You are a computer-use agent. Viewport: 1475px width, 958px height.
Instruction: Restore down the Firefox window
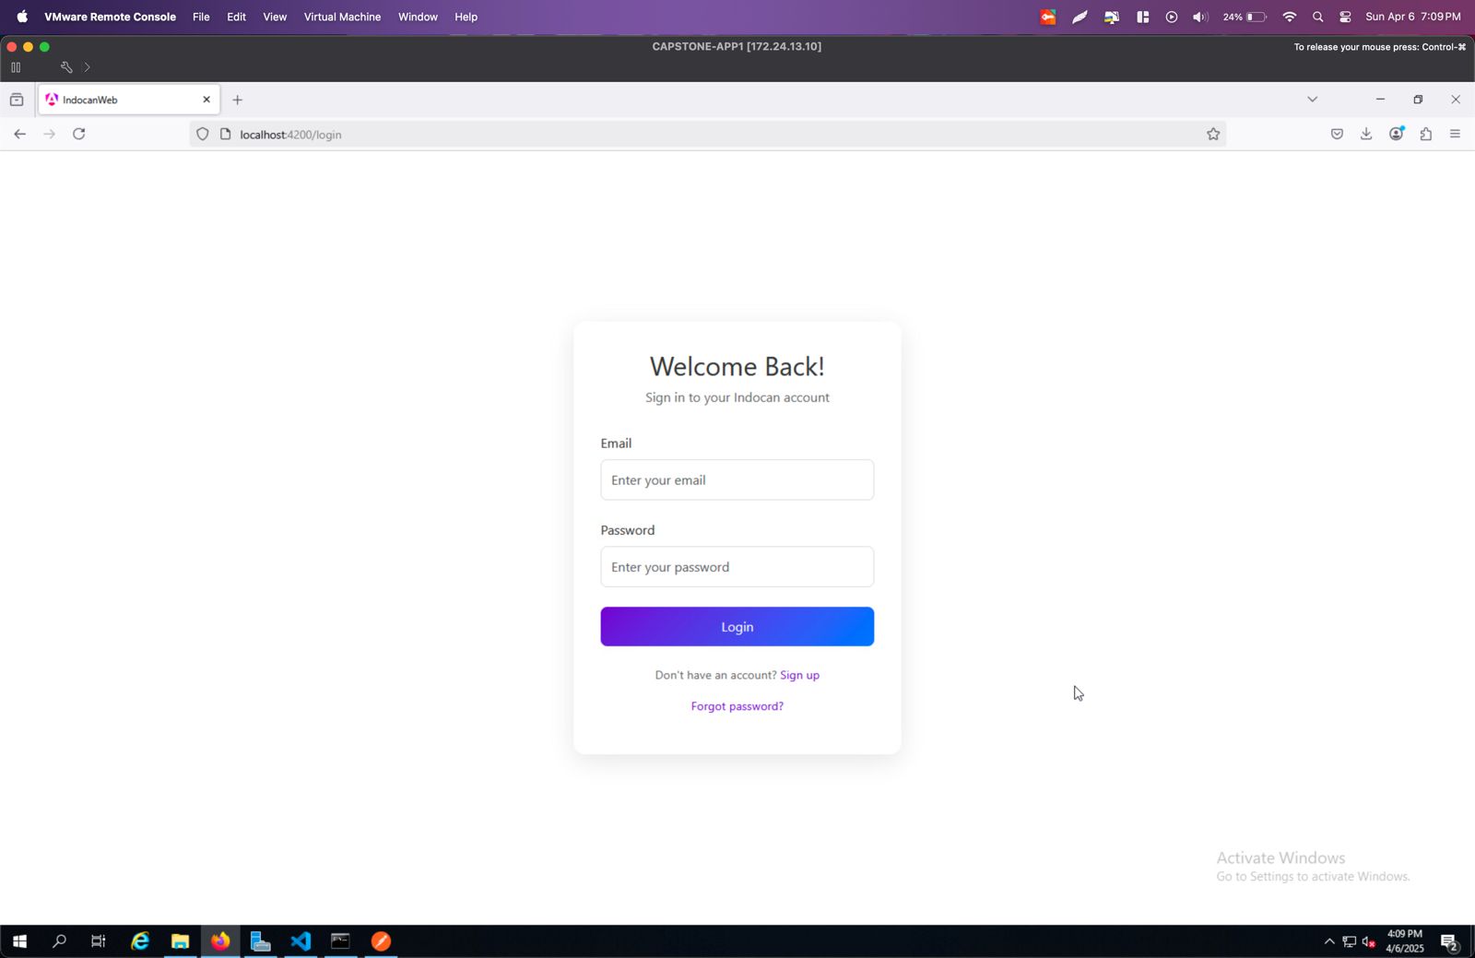[1418, 100]
